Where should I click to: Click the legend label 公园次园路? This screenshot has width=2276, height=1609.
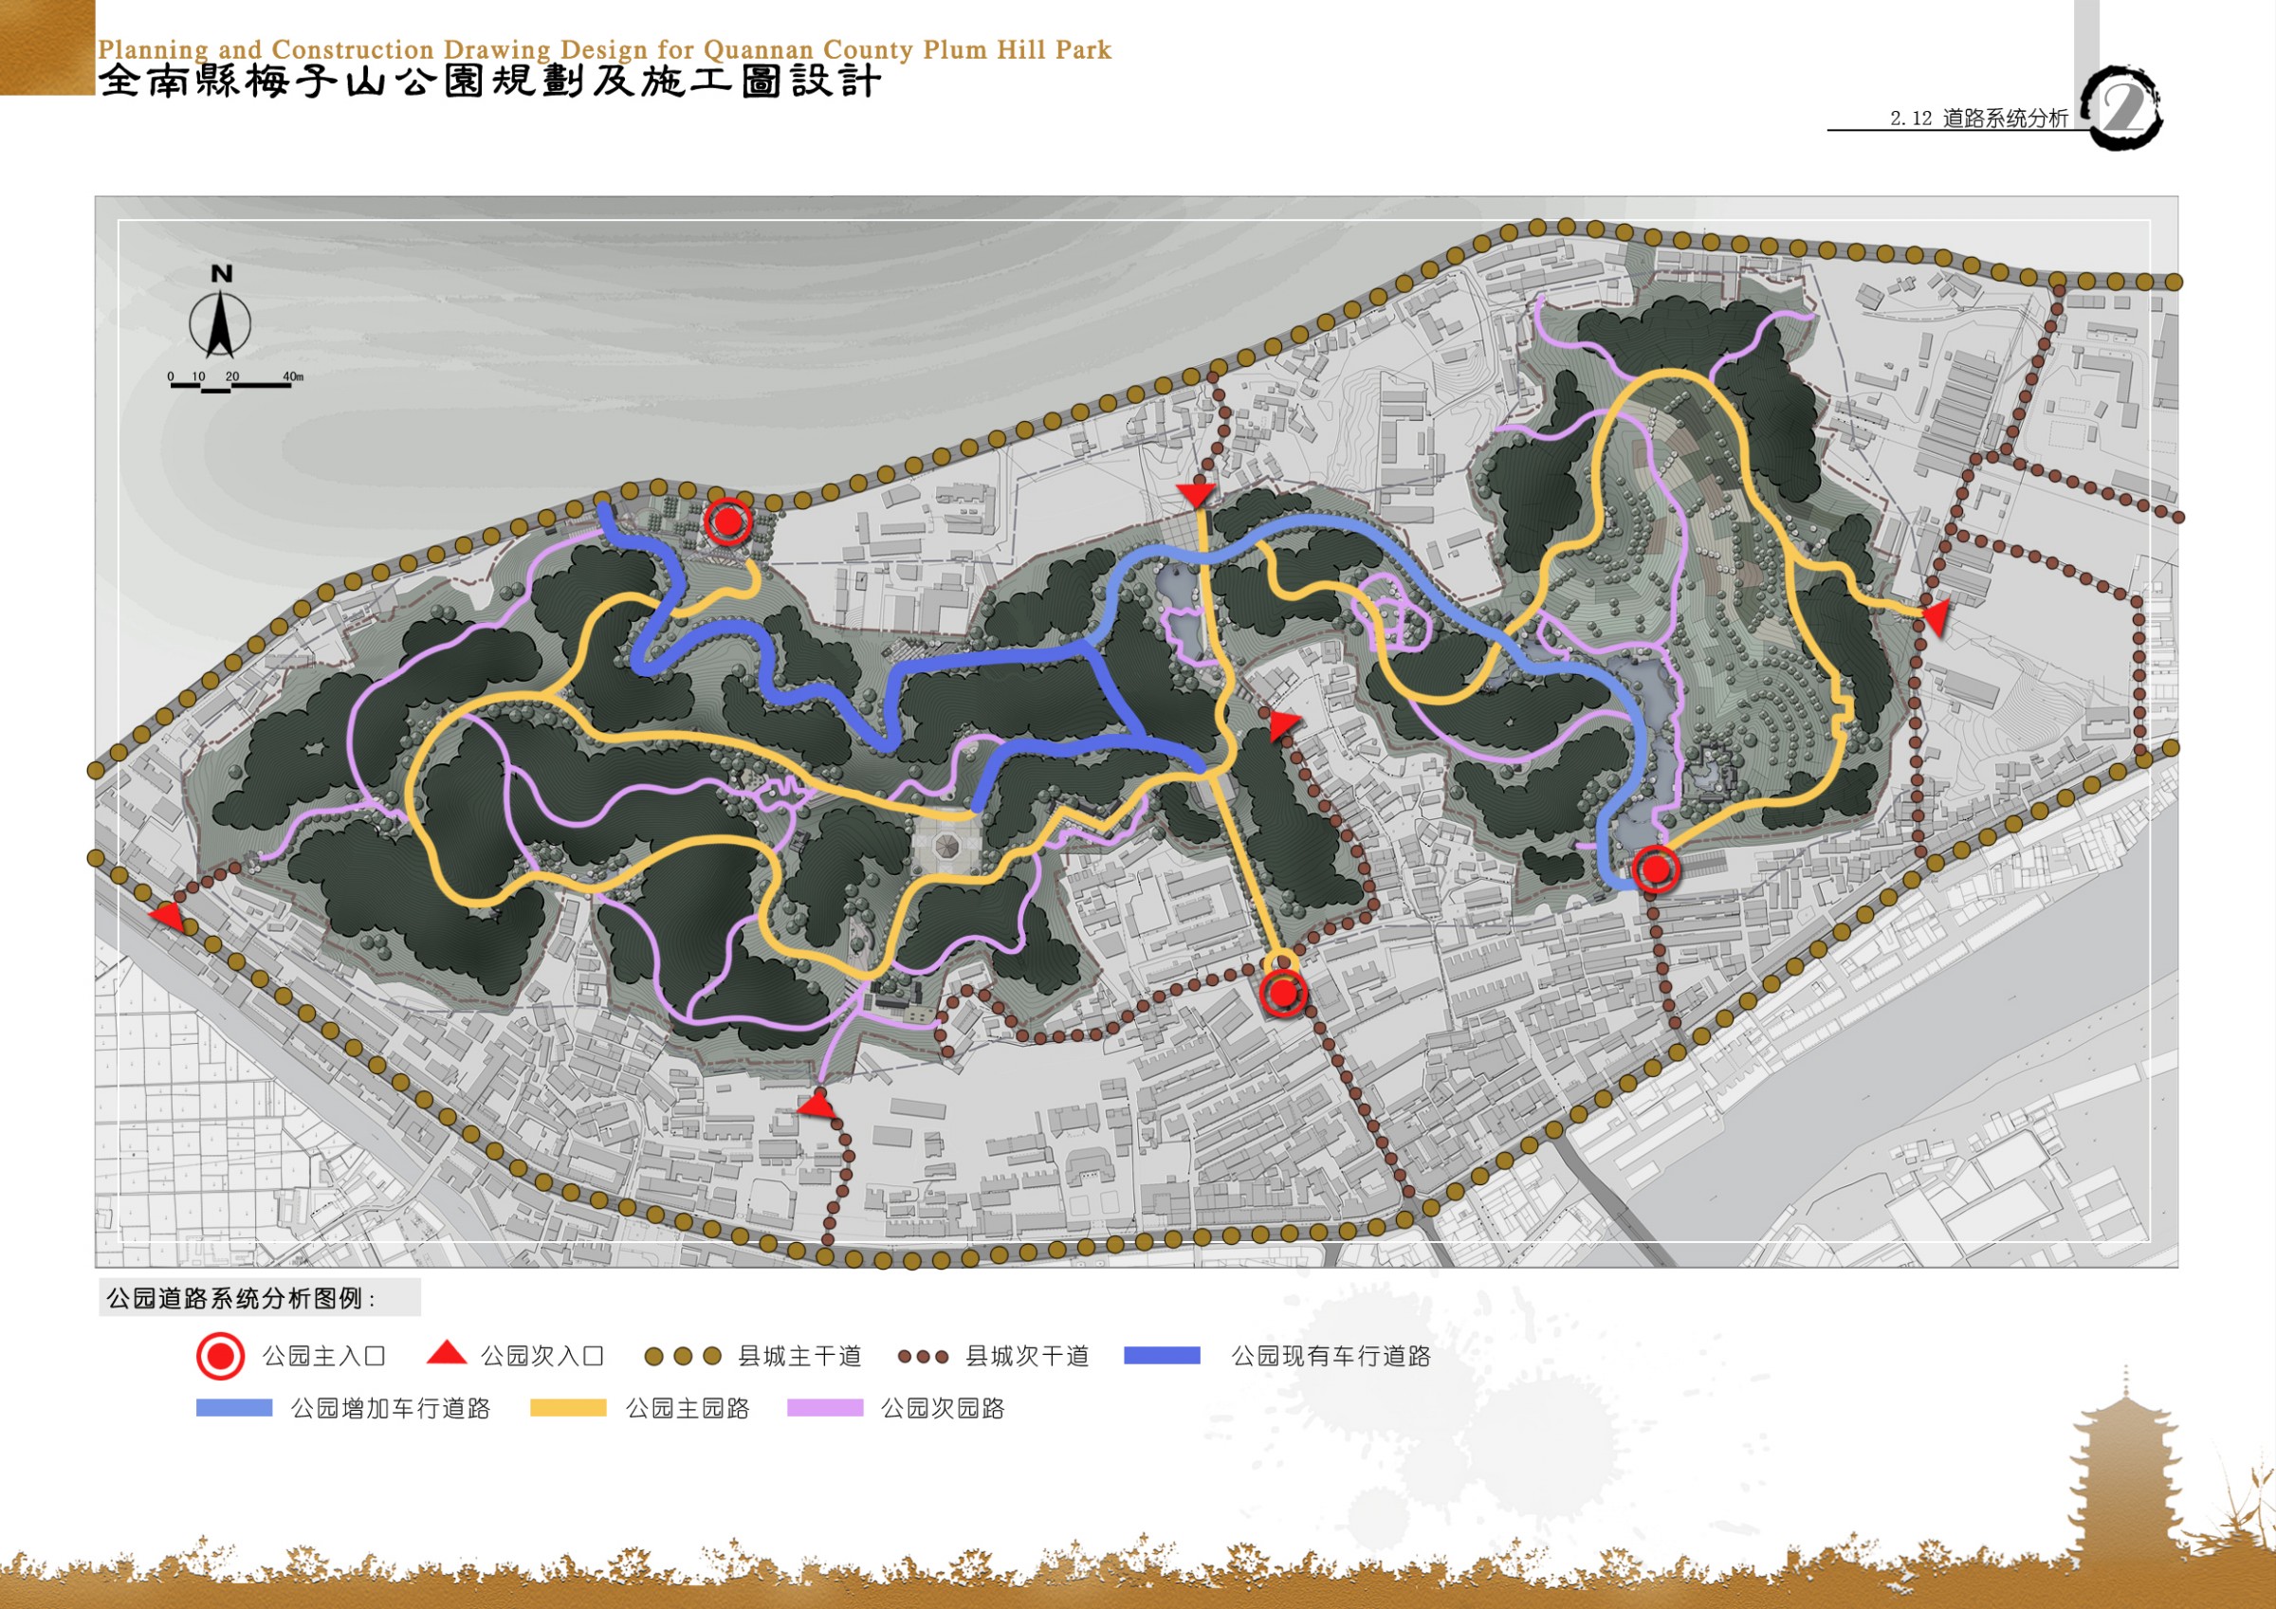(x=943, y=1408)
